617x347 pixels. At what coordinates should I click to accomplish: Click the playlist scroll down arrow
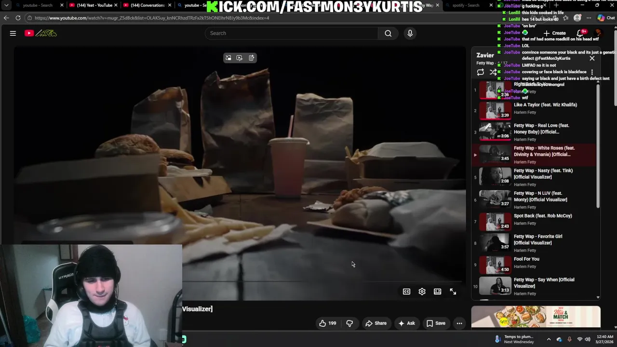pos(598,297)
